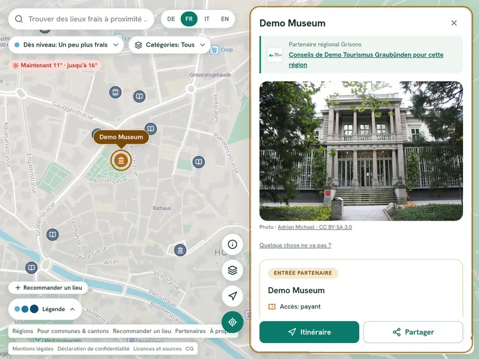Screen dimensions: 479x359
Task: Click the book marker on Grabenstrasse
Action: 53,235
